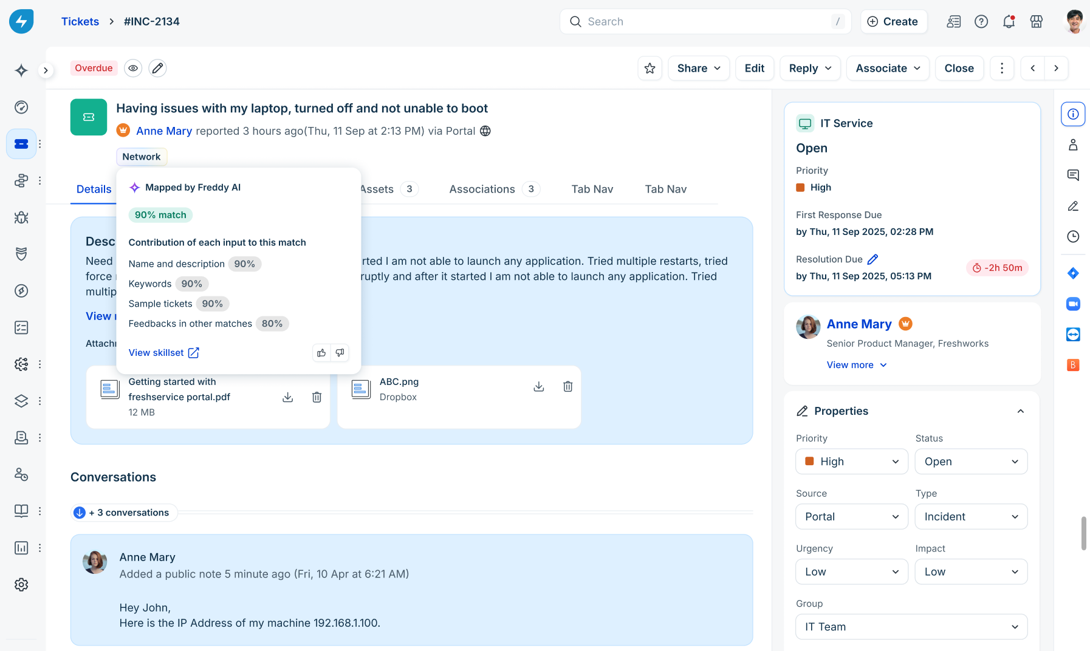This screenshot has width=1090, height=651.
Task: Delete the ABC.png attachment
Action: [568, 387]
